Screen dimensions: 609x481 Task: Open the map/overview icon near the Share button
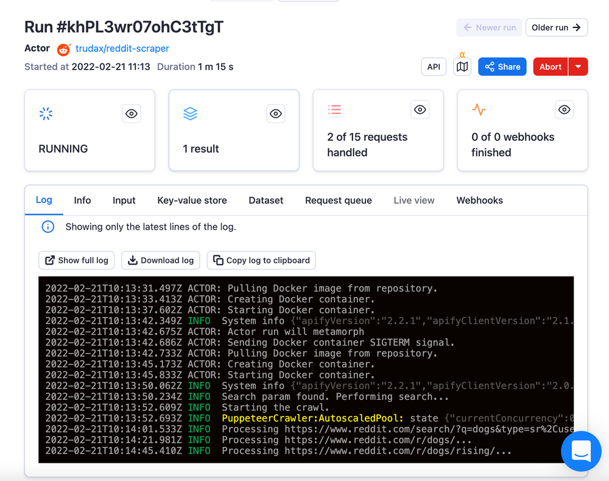[x=462, y=66]
